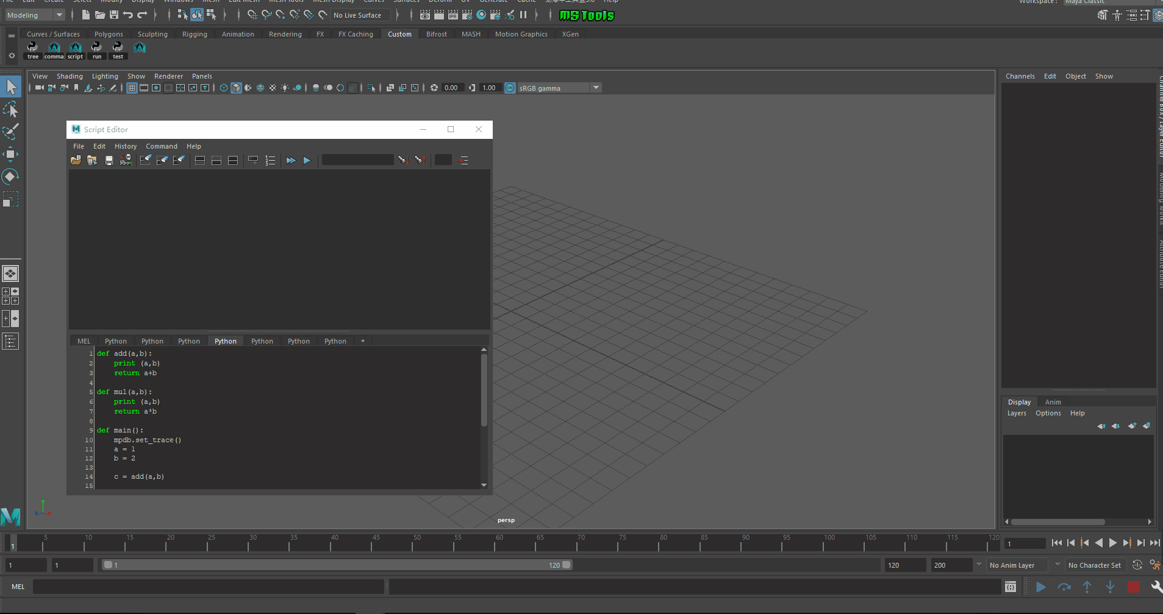Open shelf settings gear menu
This screenshot has height=614, width=1163.
point(12,55)
